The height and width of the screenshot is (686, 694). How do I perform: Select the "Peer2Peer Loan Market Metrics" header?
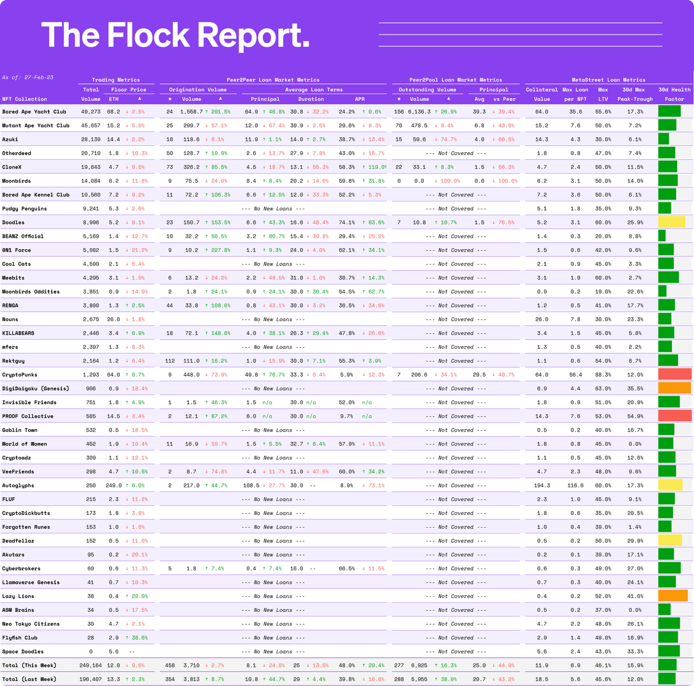tap(273, 80)
